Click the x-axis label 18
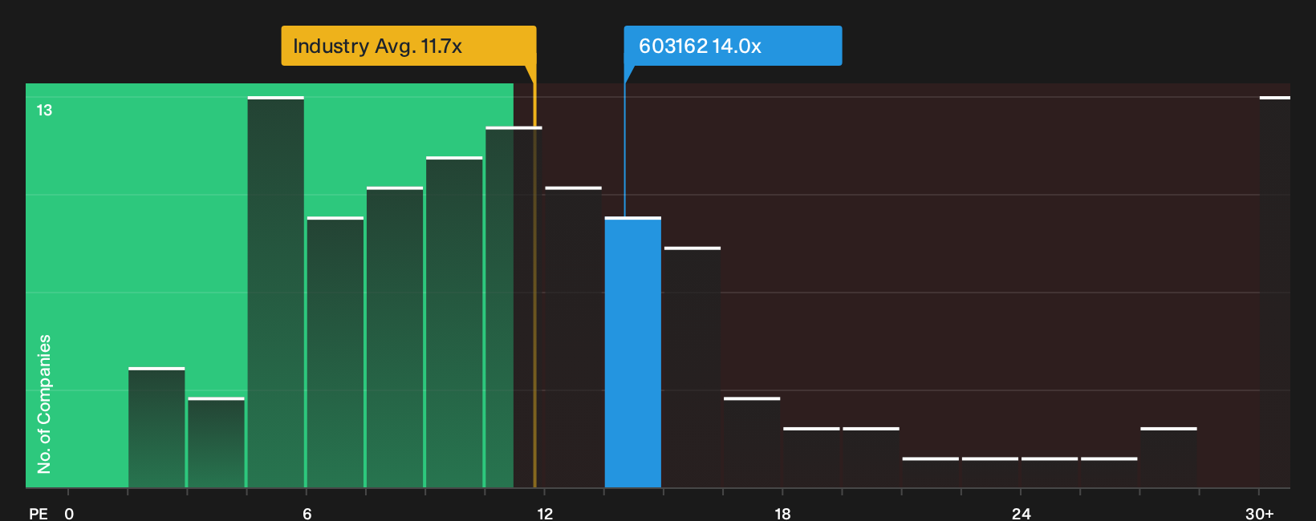Screen dimensions: 1316x521 pyautogui.click(x=782, y=513)
